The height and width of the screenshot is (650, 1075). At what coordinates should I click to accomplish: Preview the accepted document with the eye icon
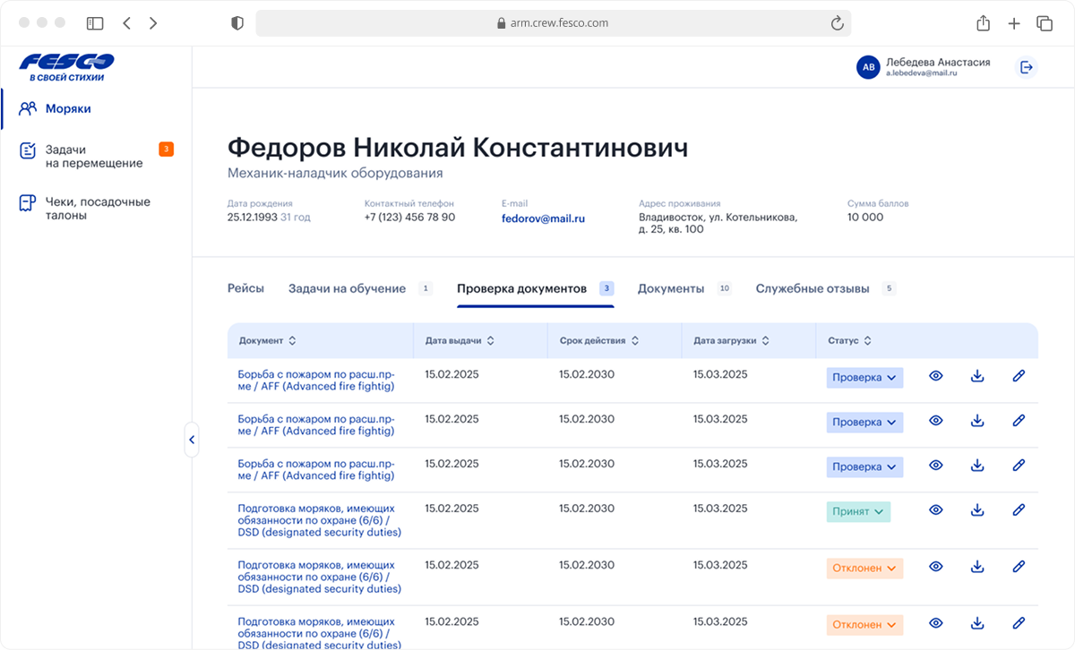936,510
